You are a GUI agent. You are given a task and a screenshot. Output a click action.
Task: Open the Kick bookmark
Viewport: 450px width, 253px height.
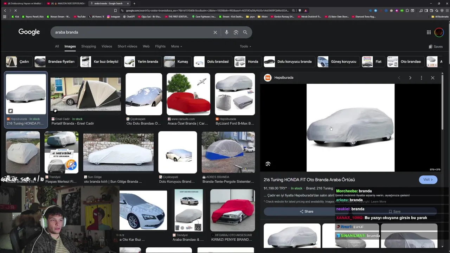click(15, 17)
